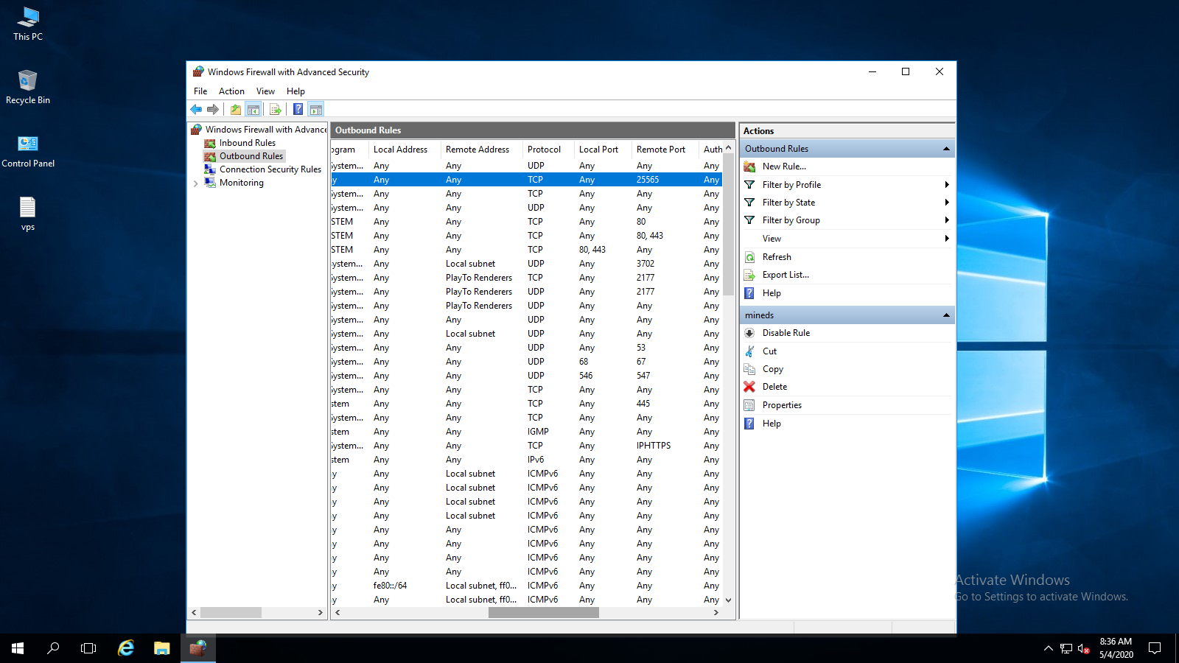Open Connection Security Rules node
The image size is (1179, 663).
[270, 169]
